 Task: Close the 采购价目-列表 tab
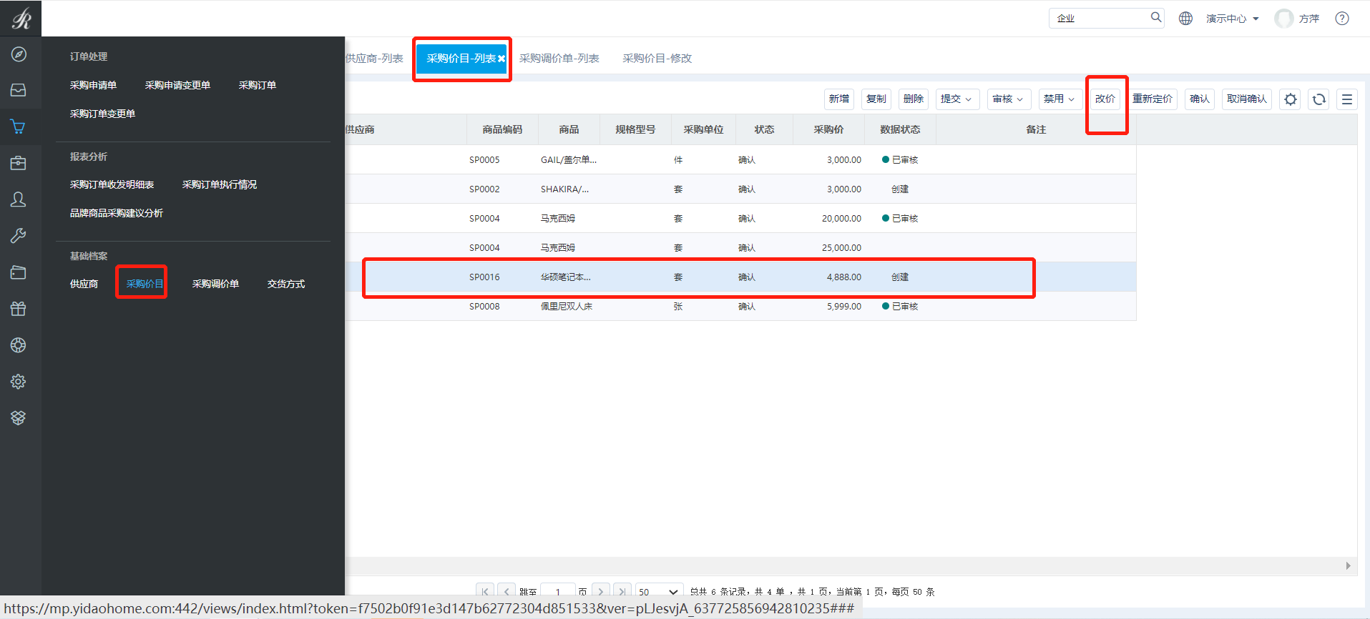click(x=501, y=59)
